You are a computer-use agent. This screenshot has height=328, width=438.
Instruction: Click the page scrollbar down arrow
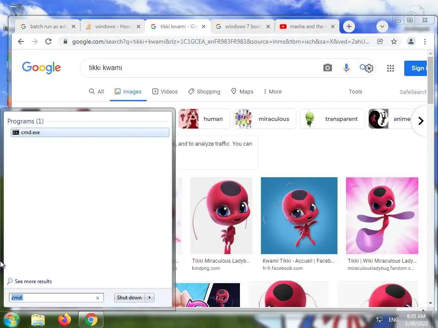pos(430,303)
